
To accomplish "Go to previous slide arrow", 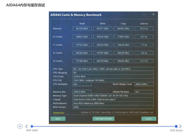I will coord(26,126).
